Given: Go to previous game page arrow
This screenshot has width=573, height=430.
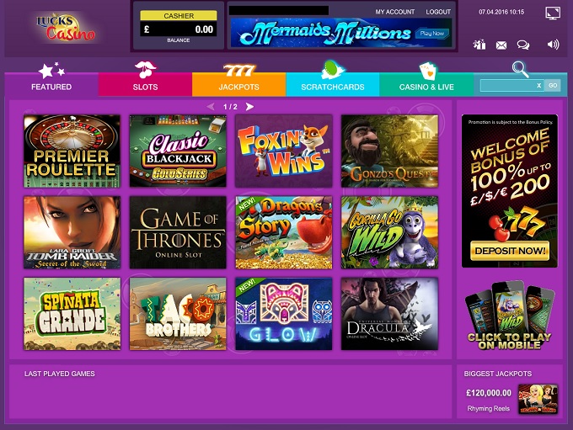Looking at the screenshot, I should [x=211, y=107].
